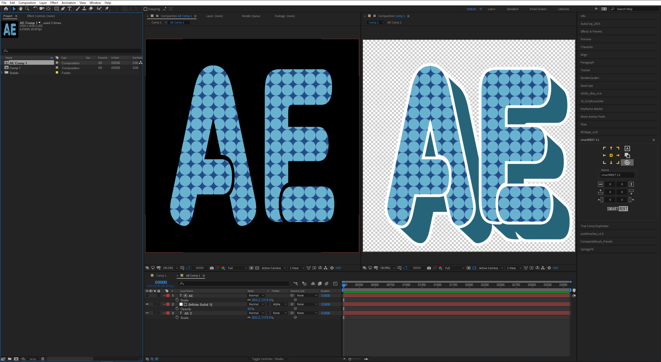661x362 pixels.
Task: Toggle Draft 3D in timeline
Action: [304, 284]
